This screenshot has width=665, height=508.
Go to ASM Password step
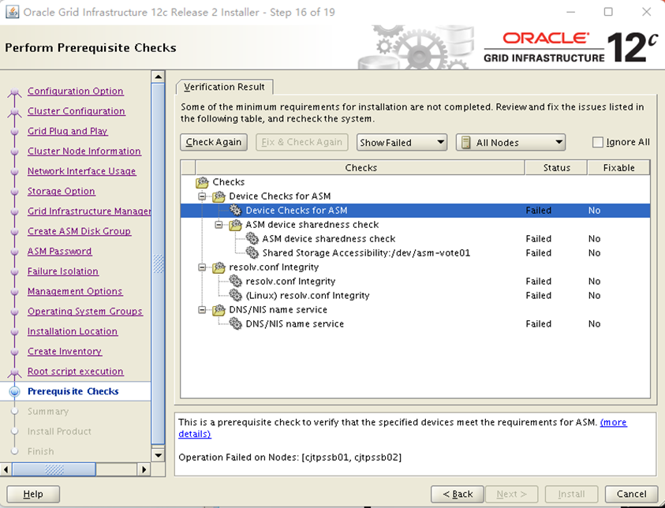point(60,251)
